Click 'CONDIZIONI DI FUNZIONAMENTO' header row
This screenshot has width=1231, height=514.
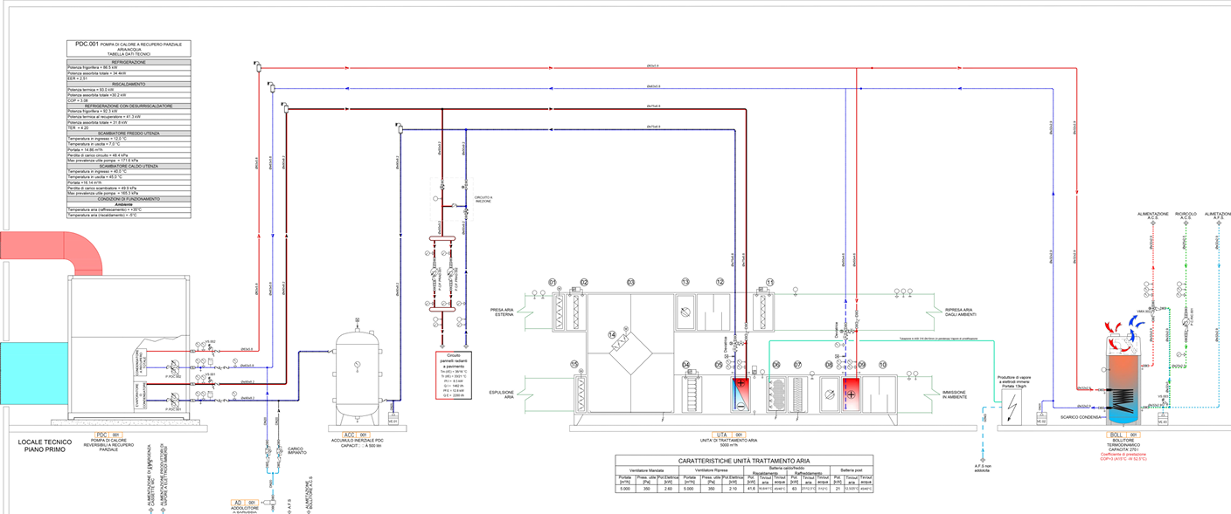(129, 199)
